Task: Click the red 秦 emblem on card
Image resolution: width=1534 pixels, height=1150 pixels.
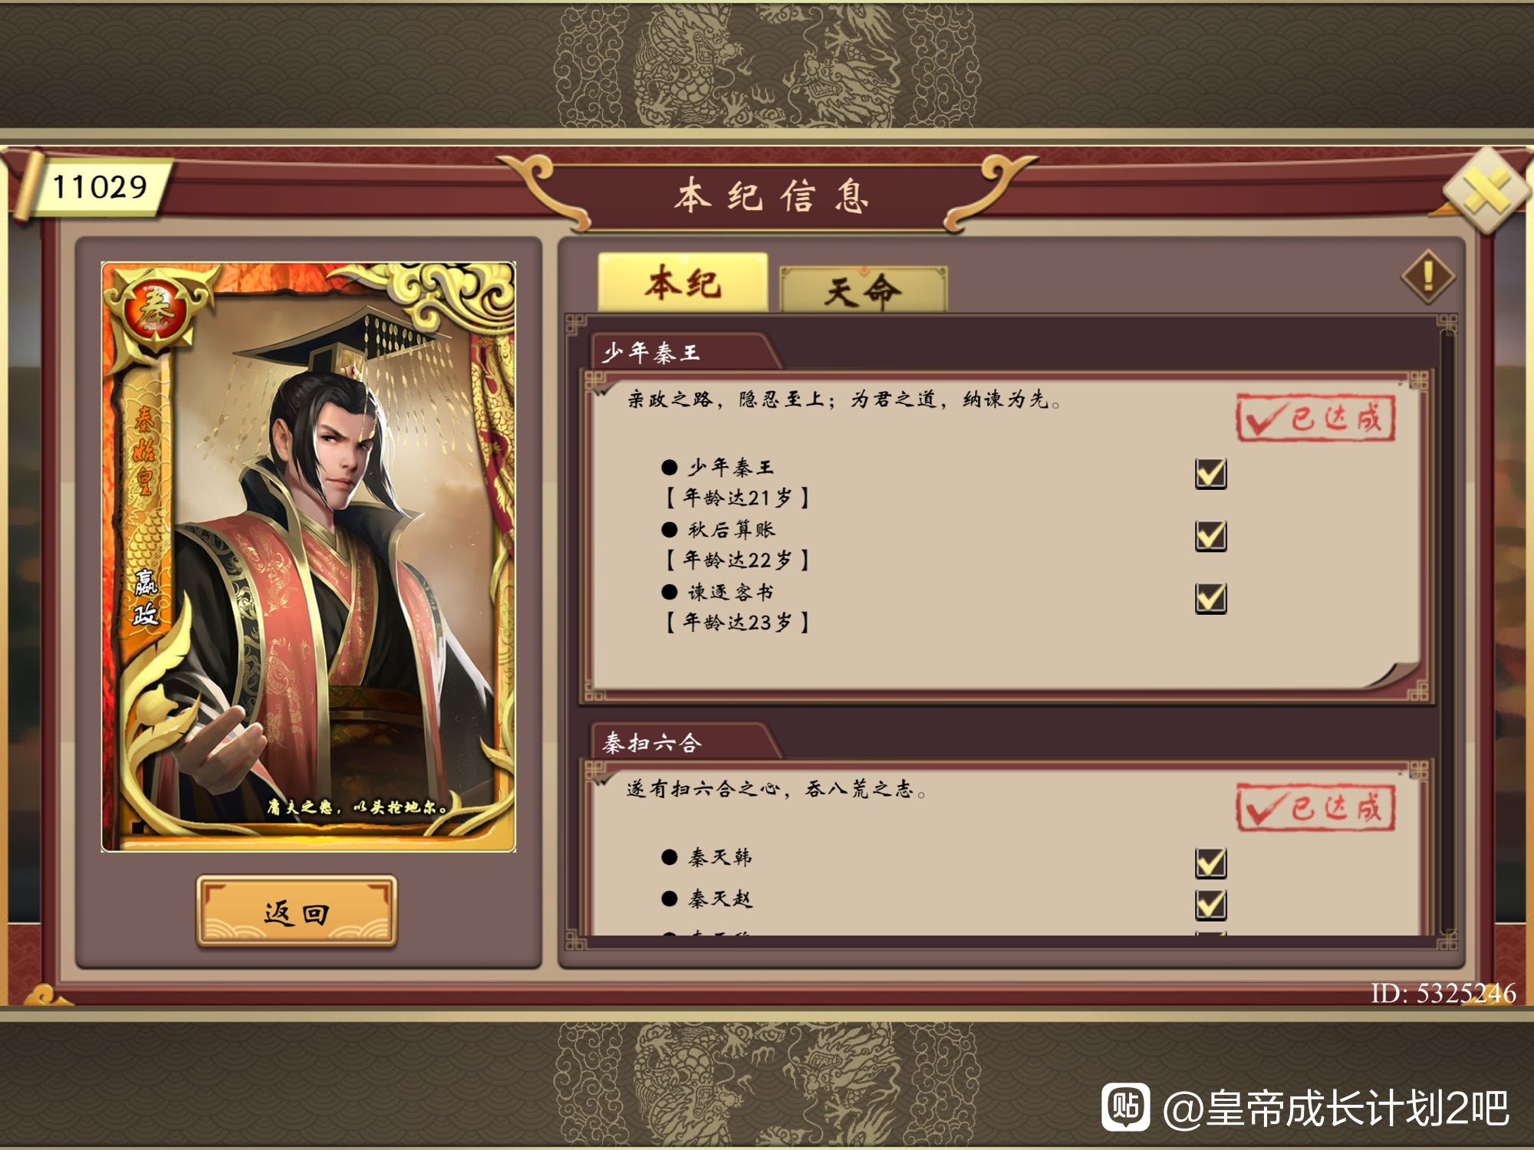Action: tap(156, 310)
